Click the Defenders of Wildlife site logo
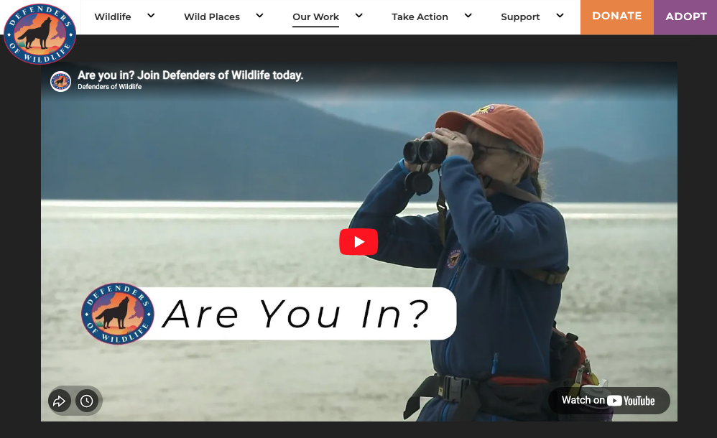Screen dimensions: 717x438 [40, 33]
